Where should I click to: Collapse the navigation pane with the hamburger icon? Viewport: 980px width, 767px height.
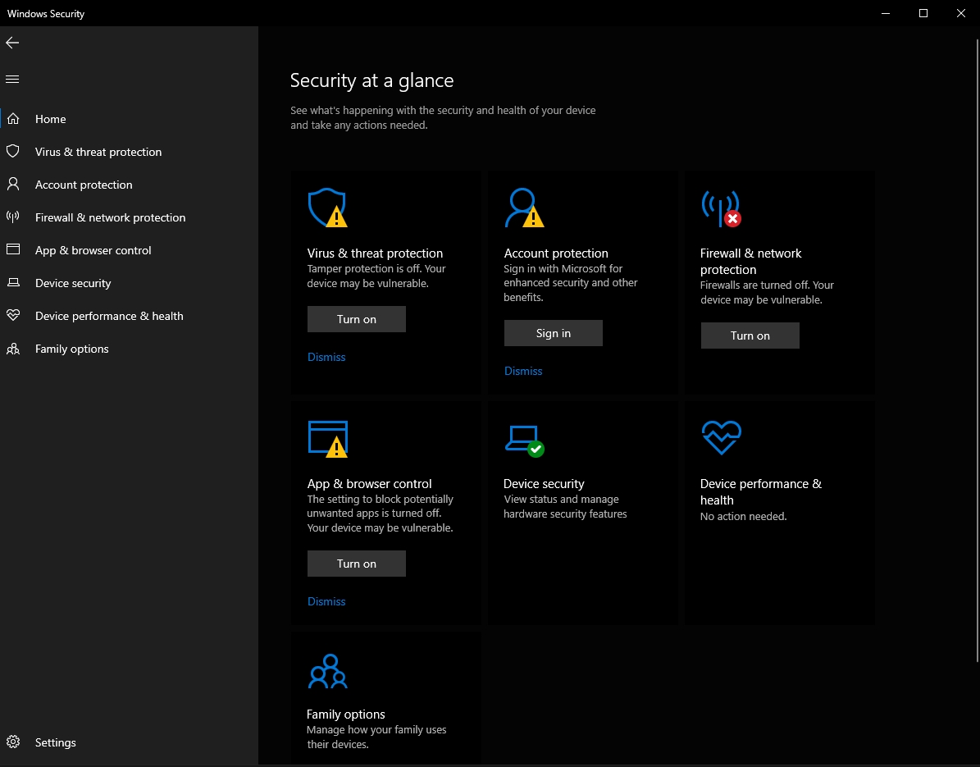(x=12, y=80)
